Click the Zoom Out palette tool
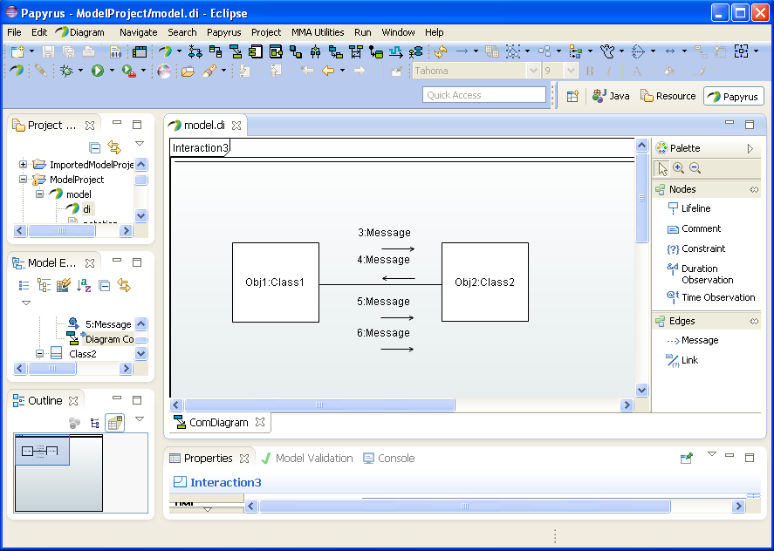 tap(695, 168)
